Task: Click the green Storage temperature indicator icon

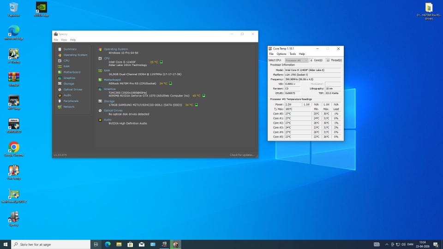Action: click(197, 105)
